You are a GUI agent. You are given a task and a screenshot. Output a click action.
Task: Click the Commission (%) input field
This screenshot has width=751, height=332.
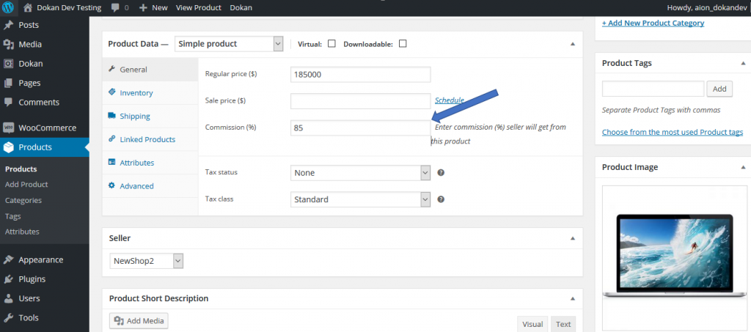pos(361,128)
